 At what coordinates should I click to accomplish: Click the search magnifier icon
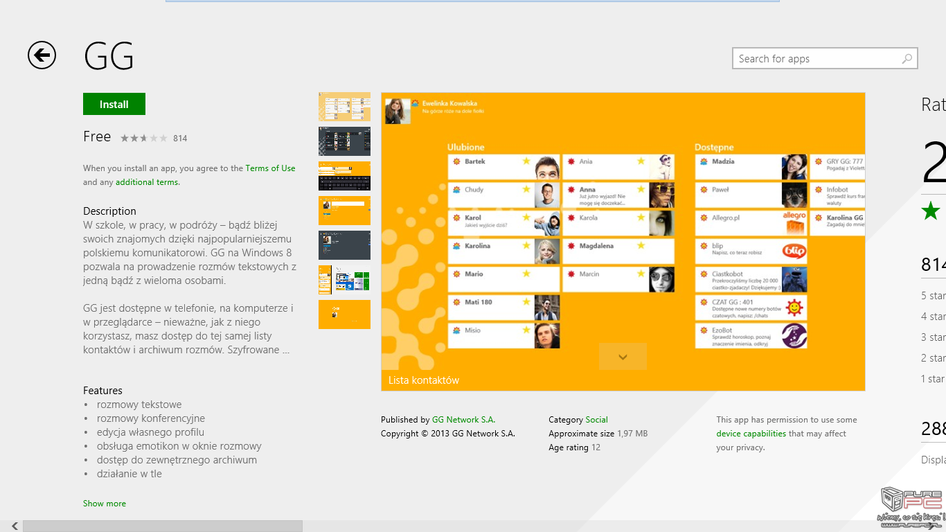coord(907,59)
